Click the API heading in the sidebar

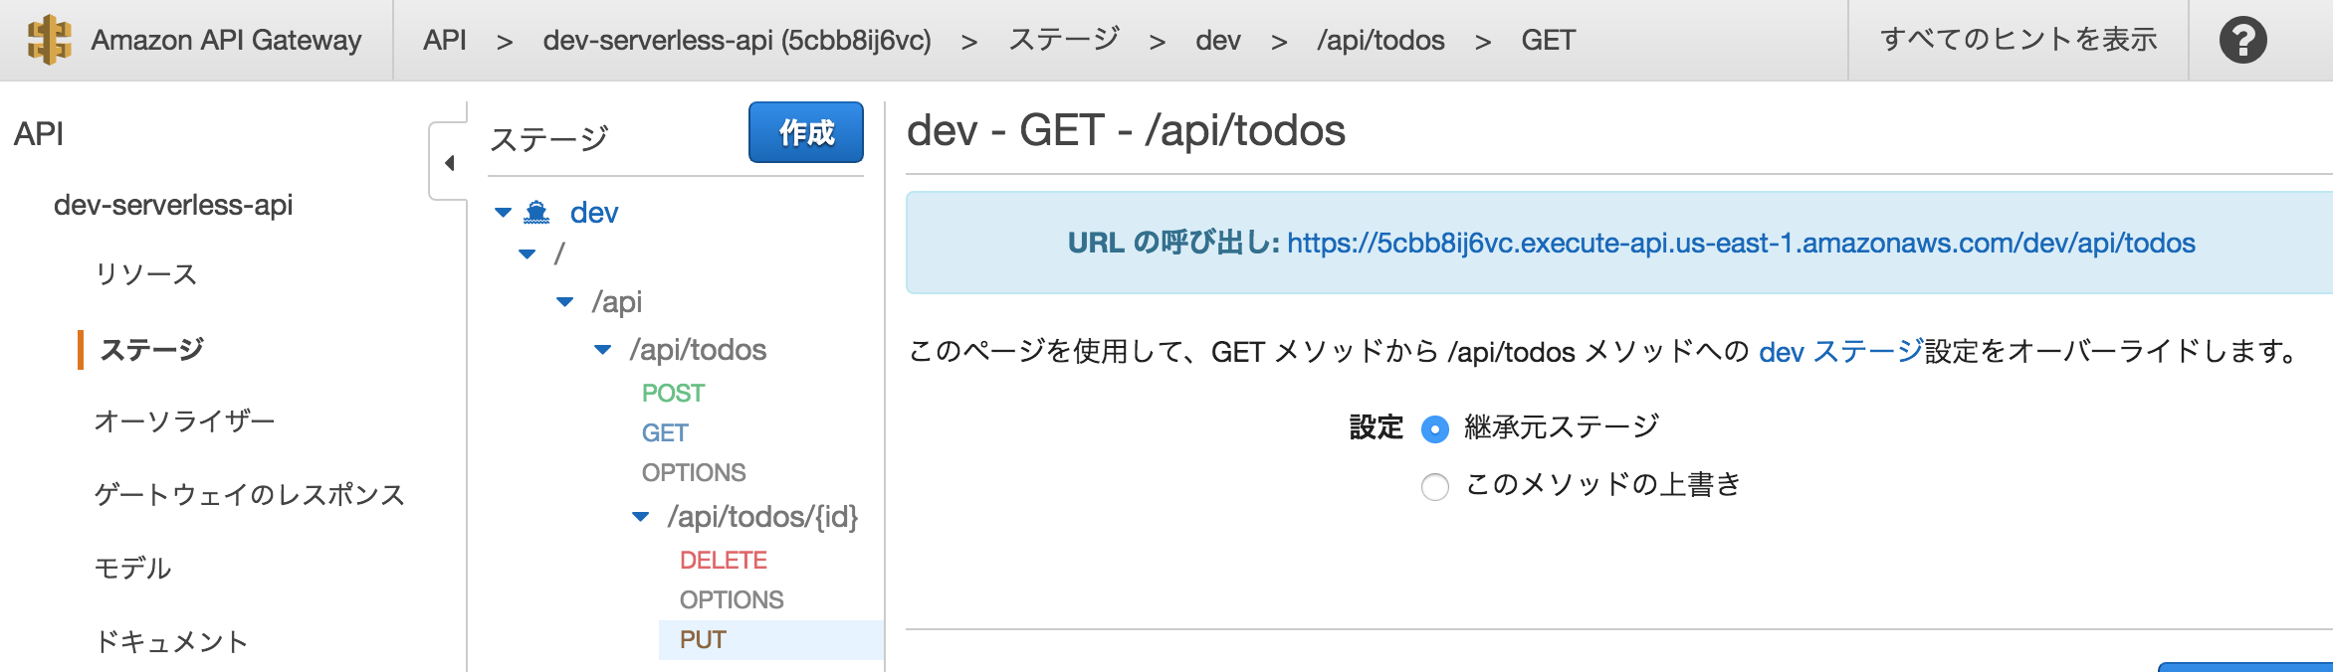coord(39,133)
